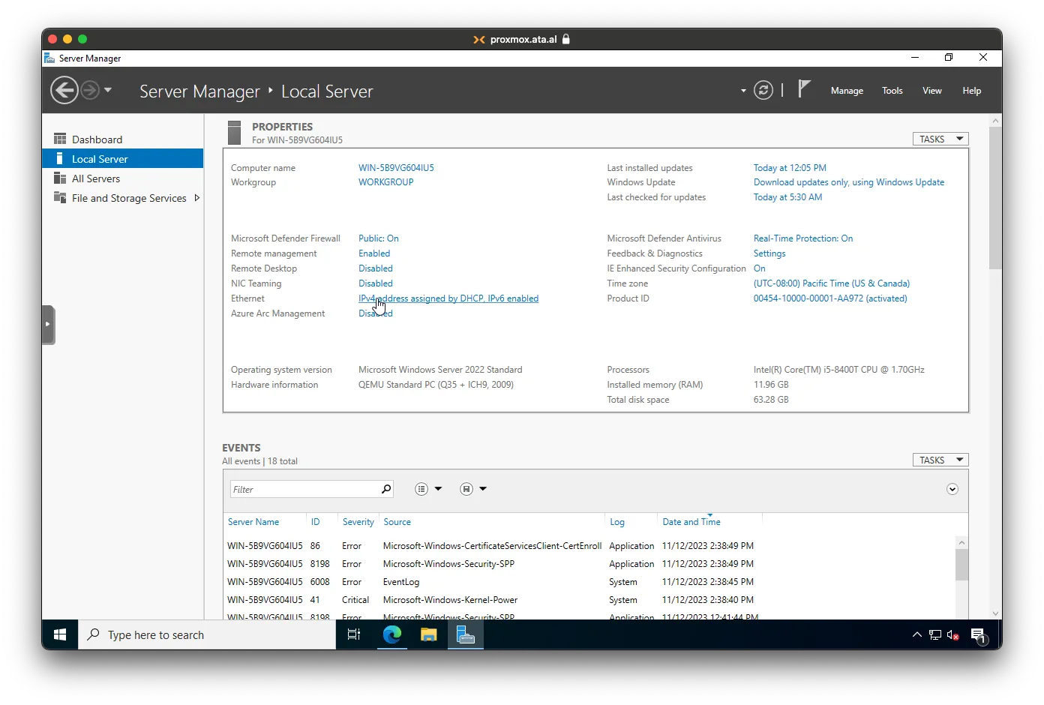Click the Refresh icon in header
The image size is (1044, 705).
coord(763,91)
